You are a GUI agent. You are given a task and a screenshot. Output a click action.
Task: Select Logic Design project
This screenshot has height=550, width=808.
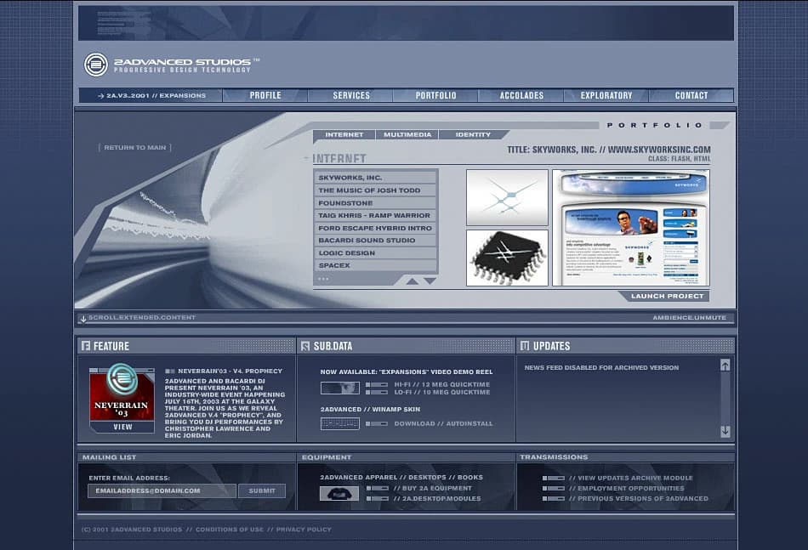coord(375,252)
